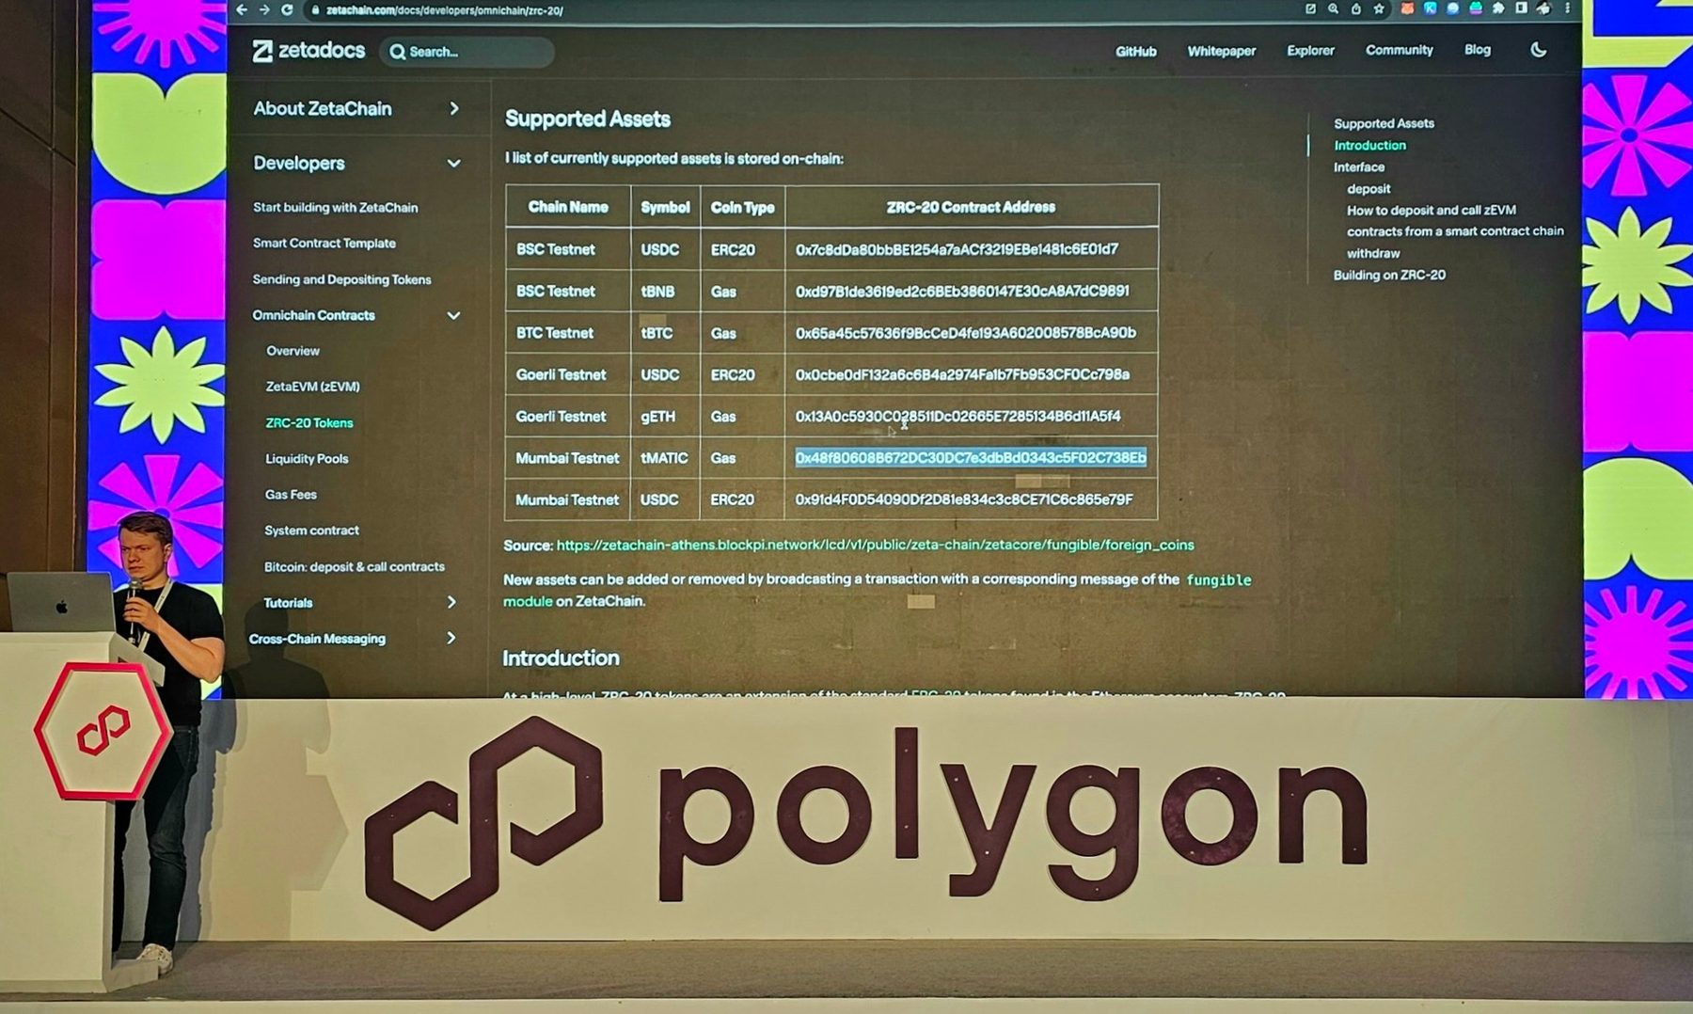Click the open-in-new-window icon in address bar
This screenshot has height=1014, width=1693.
[1310, 8]
